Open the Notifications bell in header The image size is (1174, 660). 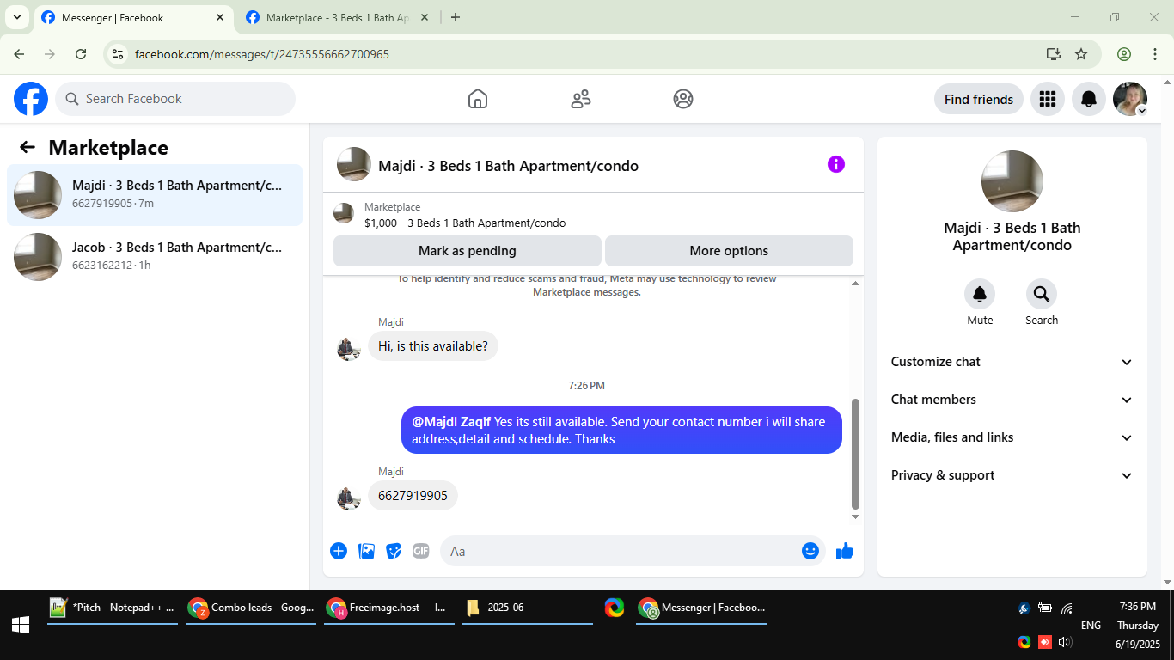[x=1089, y=99]
